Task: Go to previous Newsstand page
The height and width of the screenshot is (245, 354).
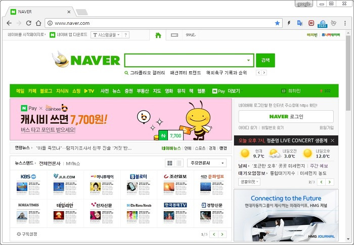Action: 214,234
